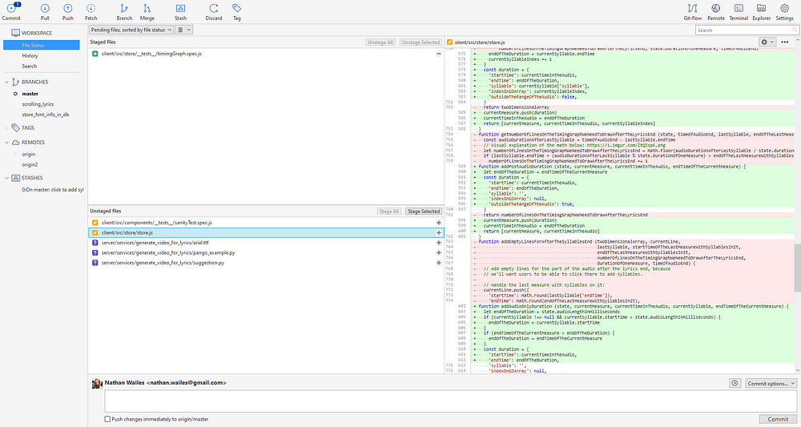Enable Push changes immediately to origin/master

tap(108, 419)
